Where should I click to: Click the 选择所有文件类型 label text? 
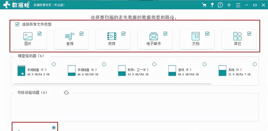[37, 24]
